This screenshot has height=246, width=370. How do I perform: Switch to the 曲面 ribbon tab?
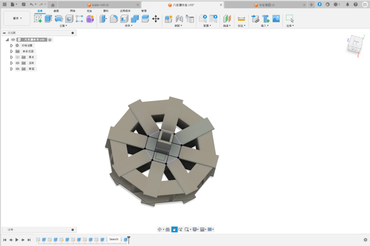56,11
